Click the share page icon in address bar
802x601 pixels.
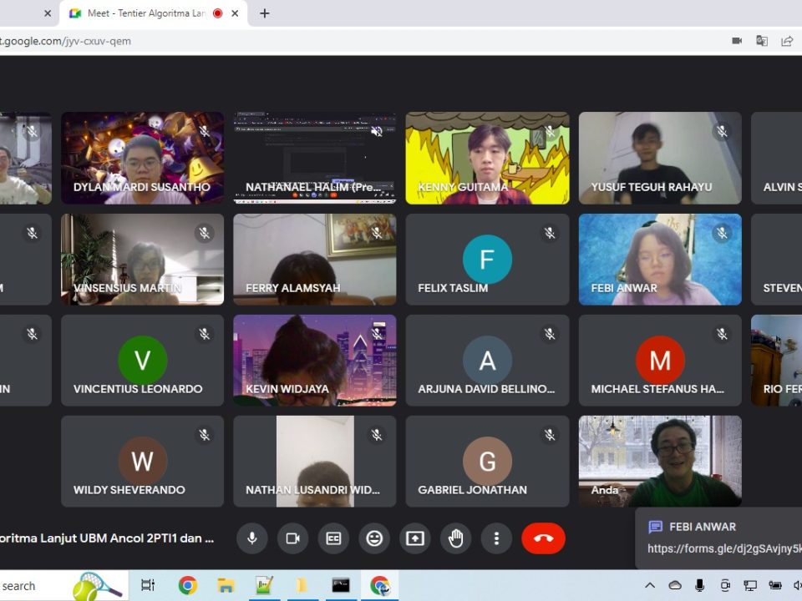[x=787, y=41]
